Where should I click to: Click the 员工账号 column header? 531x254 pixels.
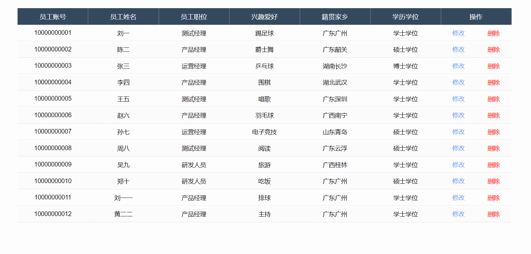pyautogui.click(x=53, y=17)
